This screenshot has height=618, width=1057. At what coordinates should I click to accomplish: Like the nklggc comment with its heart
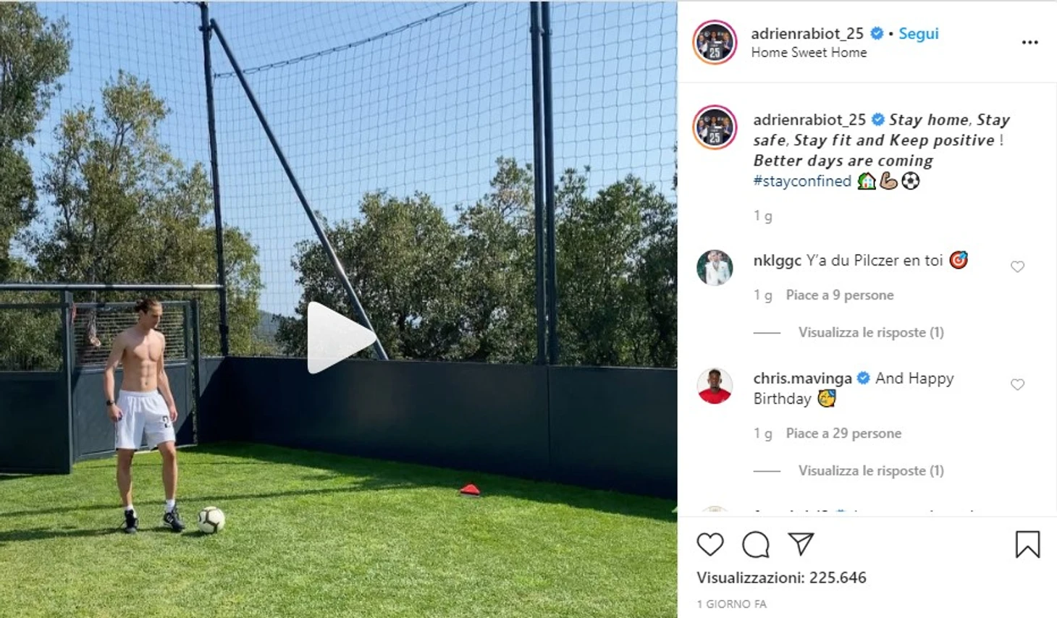coord(1017,267)
